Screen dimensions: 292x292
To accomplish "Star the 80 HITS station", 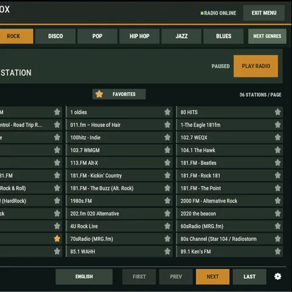I will point(277,112).
